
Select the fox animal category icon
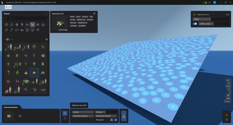pyautogui.click(x=38, y=30)
